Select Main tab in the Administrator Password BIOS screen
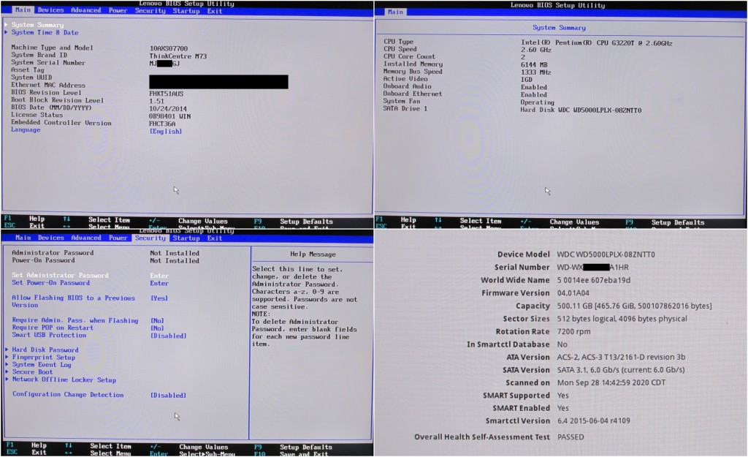The height and width of the screenshot is (457, 748). pyautogui.click(x=23, y=238)
